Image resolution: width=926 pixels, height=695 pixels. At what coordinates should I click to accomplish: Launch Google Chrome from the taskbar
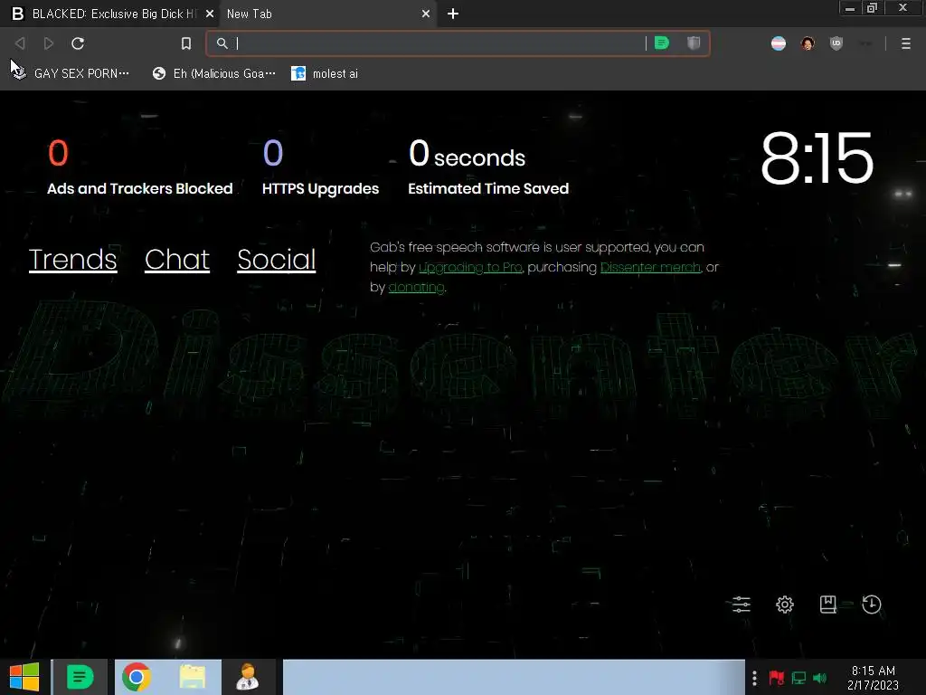137,677
